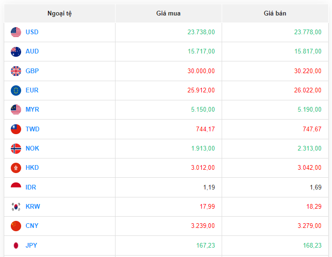Screen dimensions: 332x257
Task: Click the British flag beside GBP
Action: pyautogui.click(x=16, y=71)
